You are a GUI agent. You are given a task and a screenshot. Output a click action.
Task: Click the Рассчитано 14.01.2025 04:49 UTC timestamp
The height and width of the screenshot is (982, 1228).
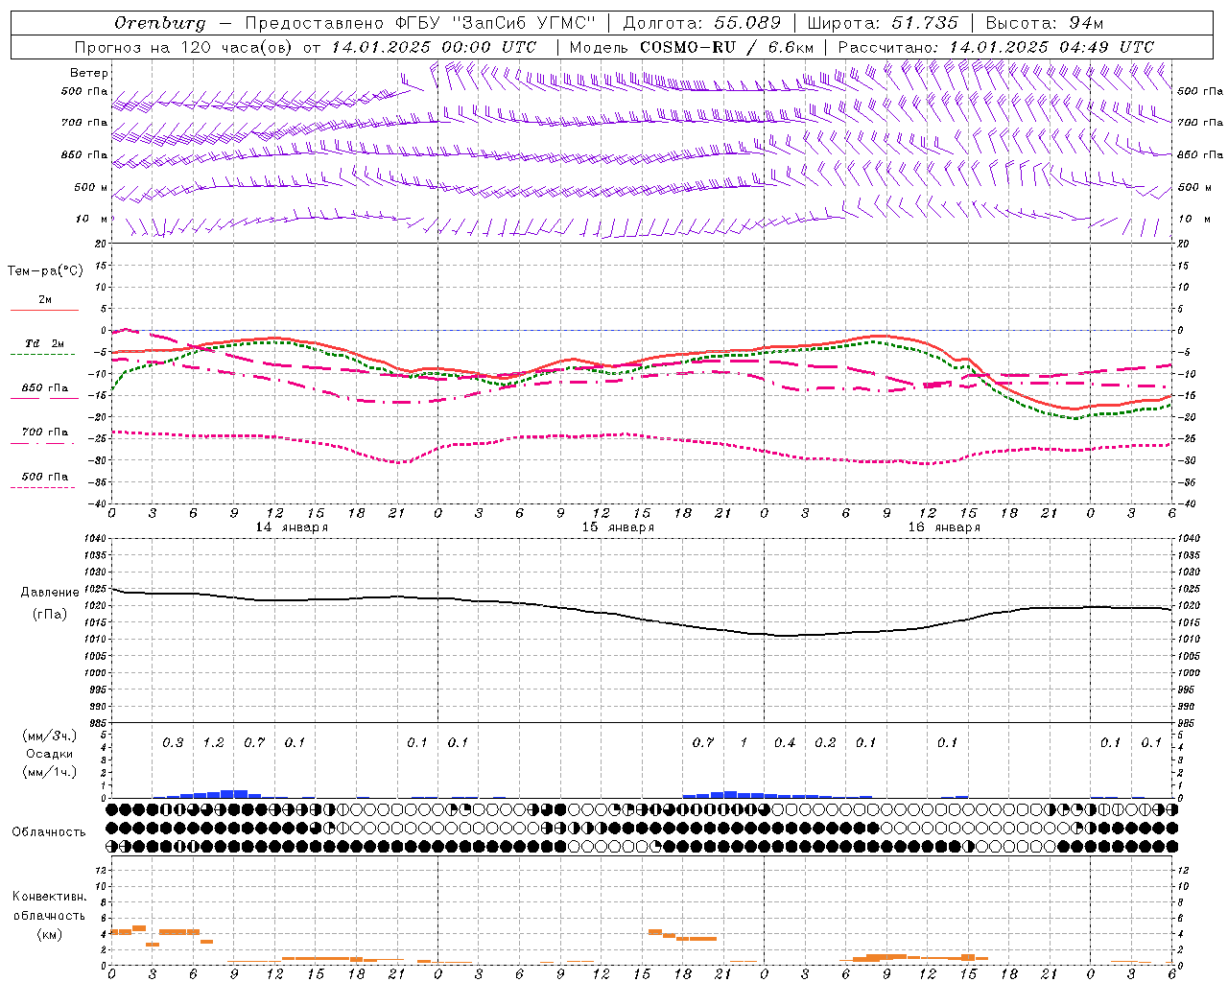pos(996,47)
